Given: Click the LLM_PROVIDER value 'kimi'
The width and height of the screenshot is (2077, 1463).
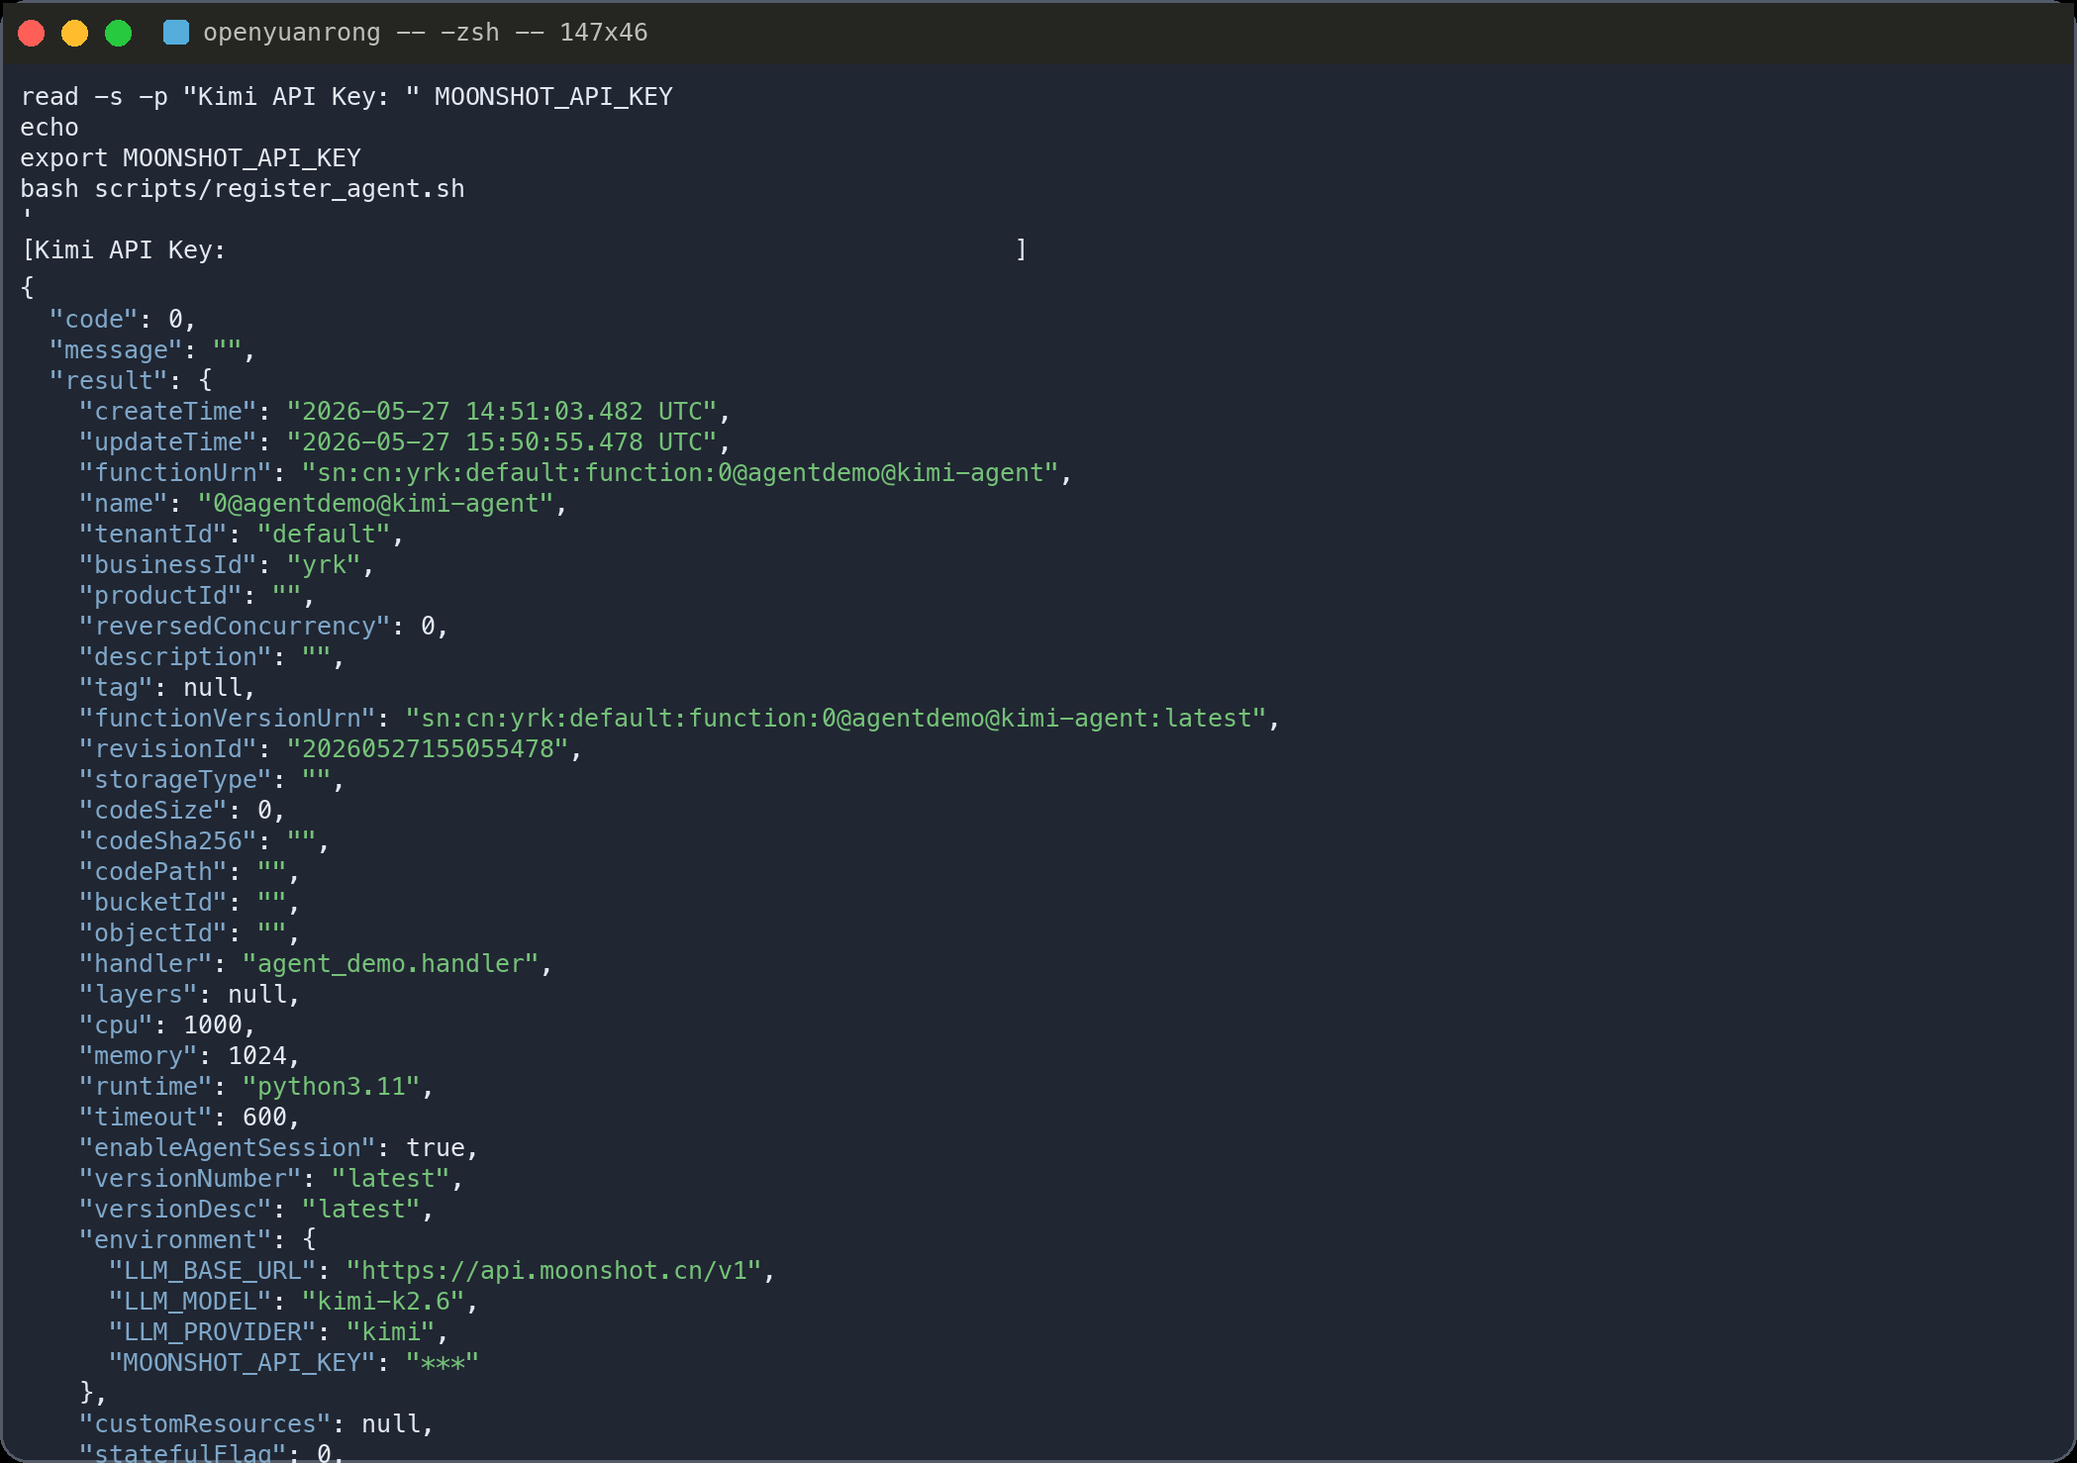Looking at the screenshot, I should coord(390,1332).
